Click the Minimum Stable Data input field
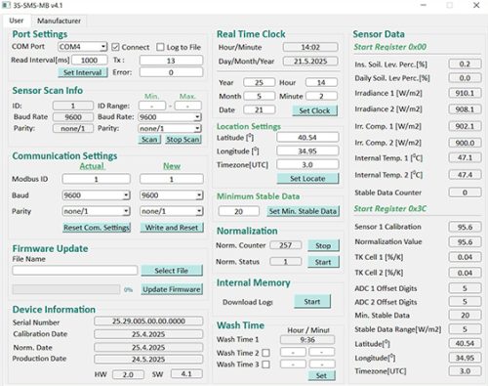This screenshot has width=488, height=386. pyautogui.click(x=239, y=211)
